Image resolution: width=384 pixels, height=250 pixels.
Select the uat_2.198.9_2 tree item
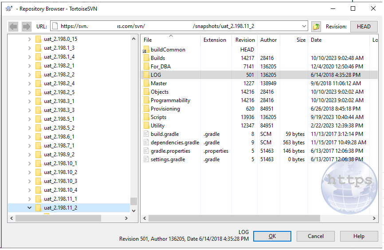[x=59, y=155]
